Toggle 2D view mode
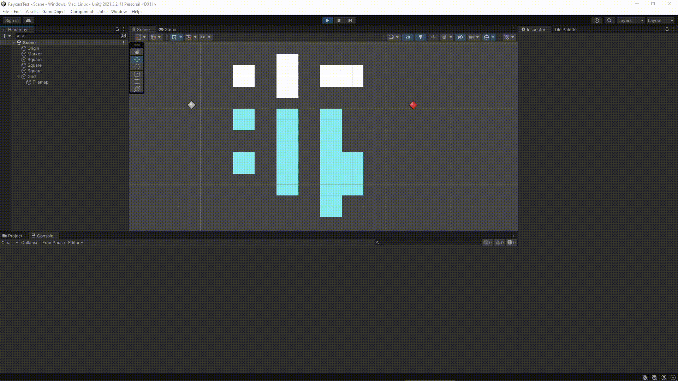The height and width of the screenshot is (381, 678). [408, 37]
